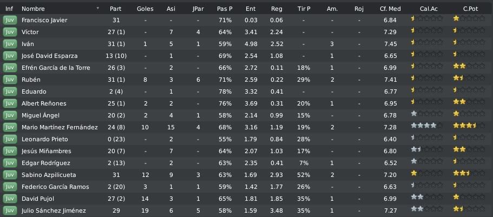Click the Juv badge beside Leonardo Prieto
The height and width of the screenshot is (217, 493).
click(10, 139)
